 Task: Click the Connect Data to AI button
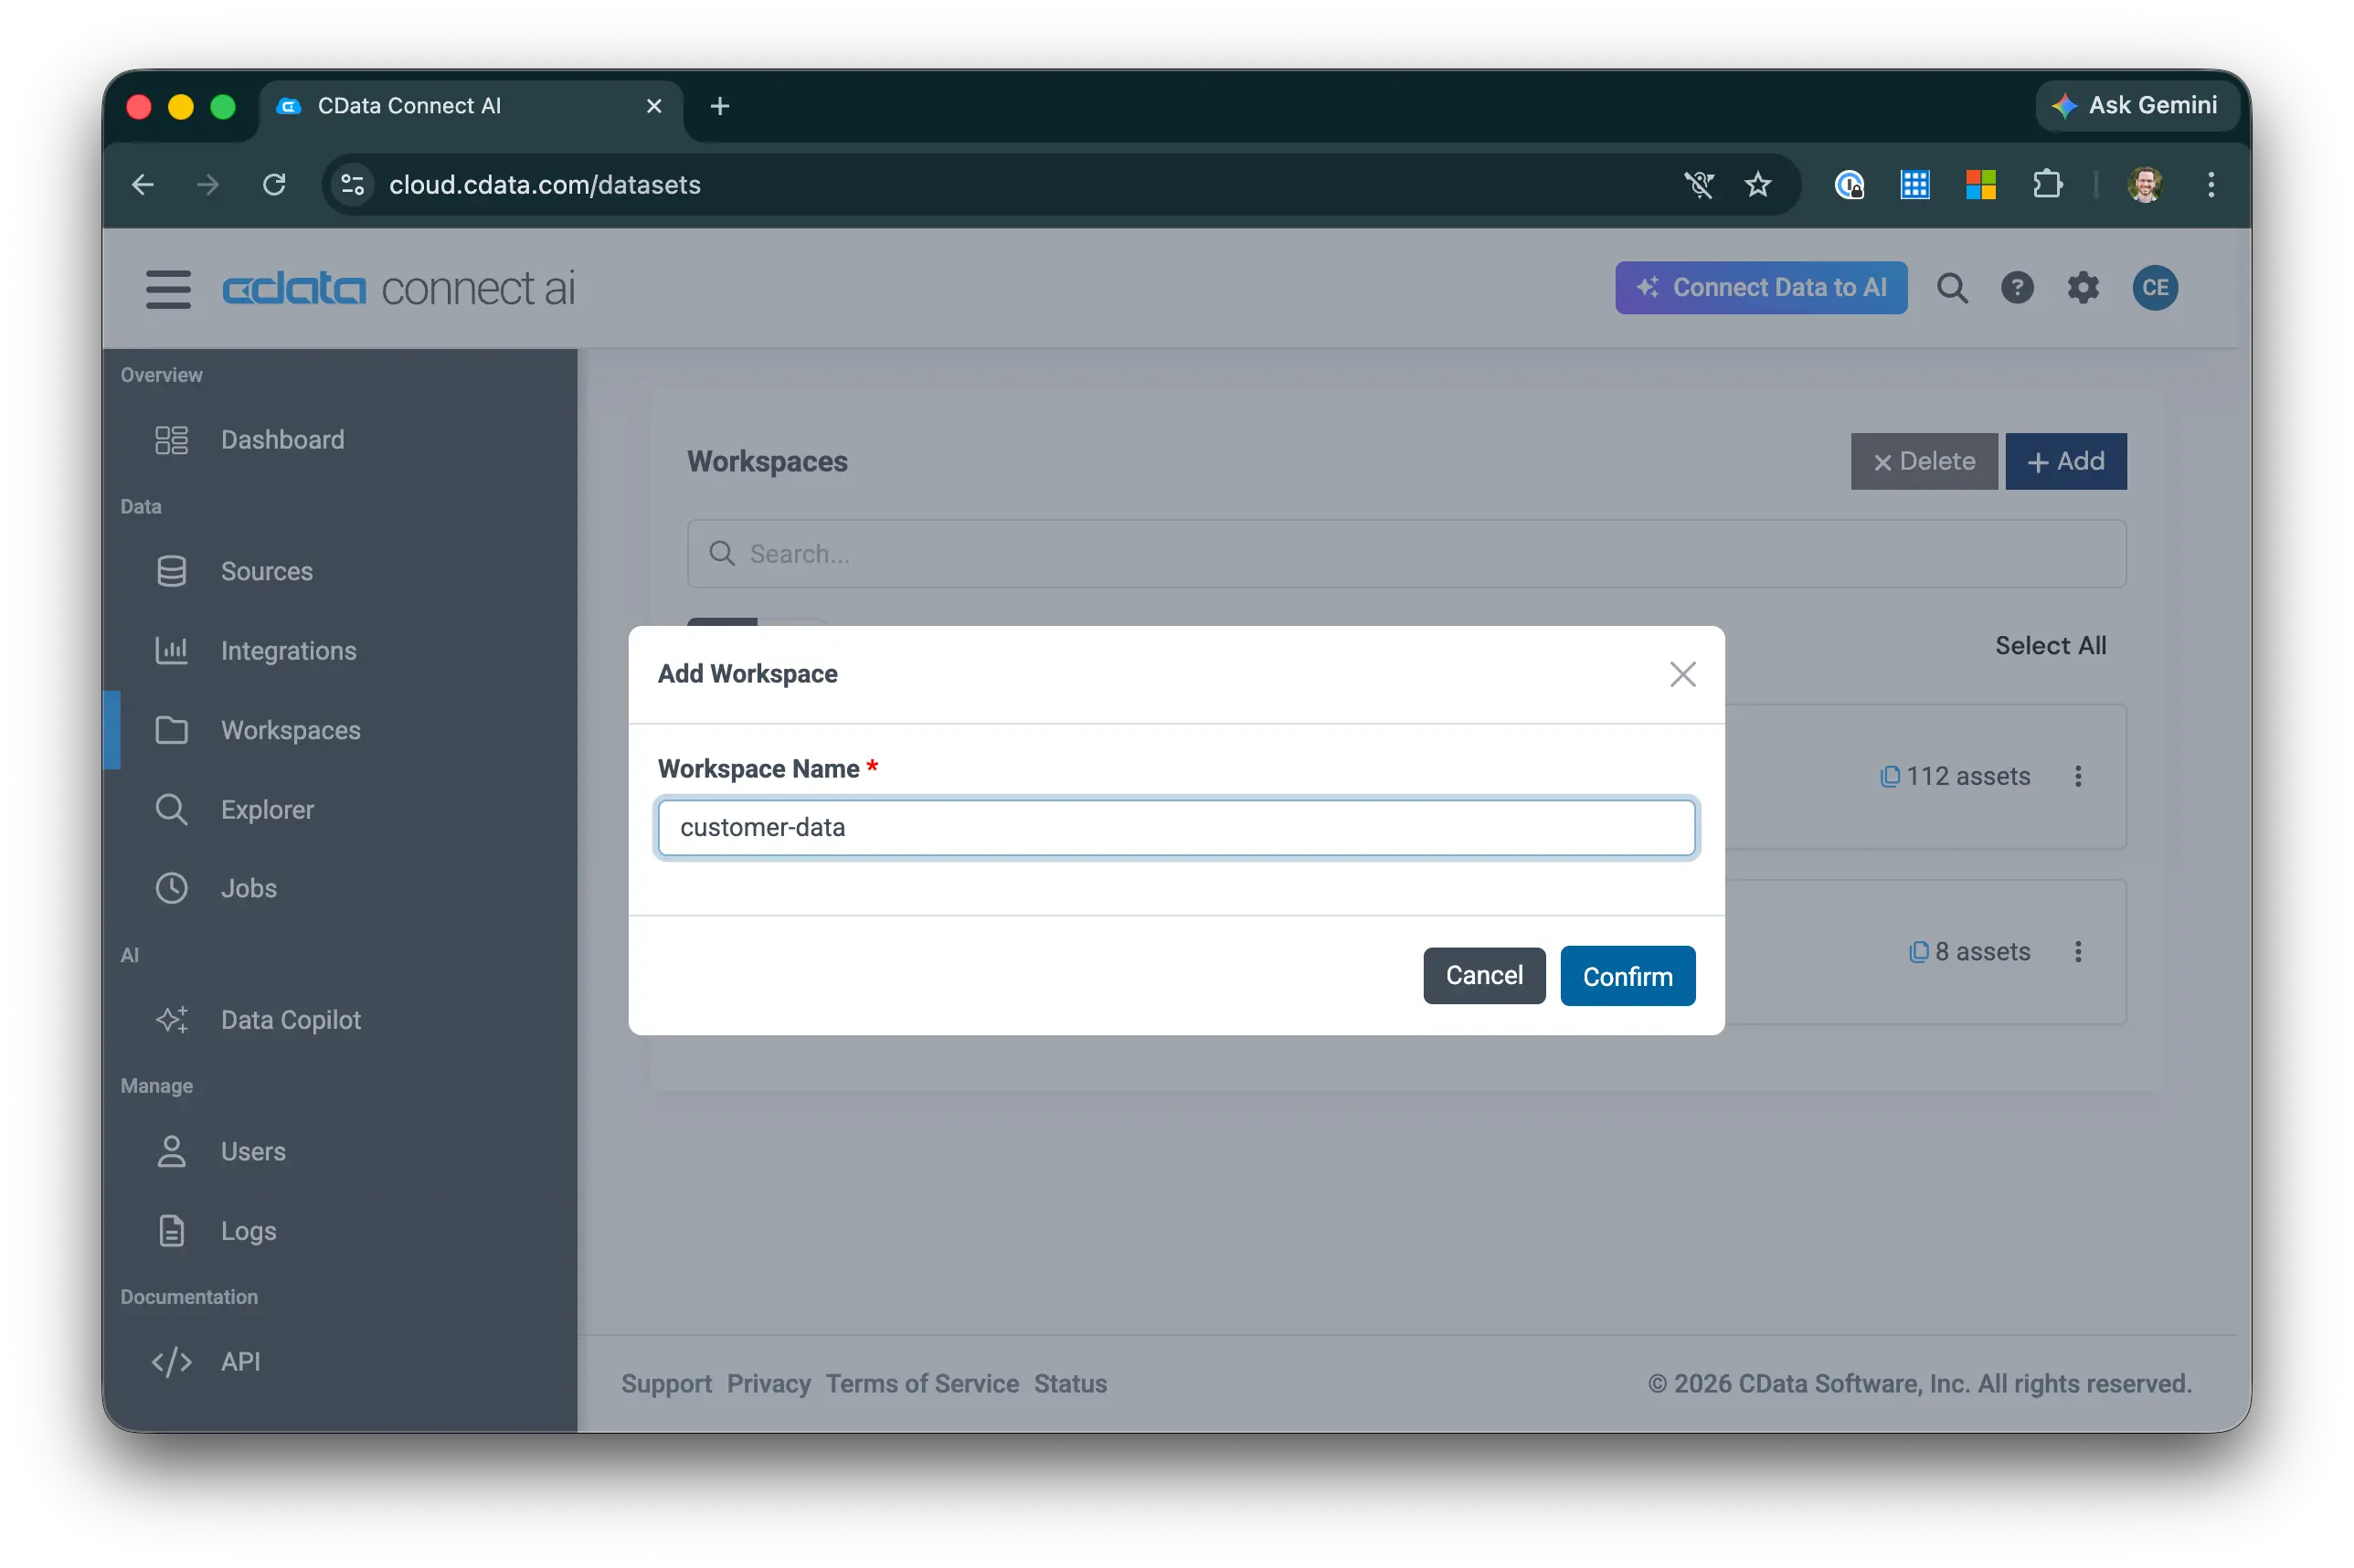1760,288
